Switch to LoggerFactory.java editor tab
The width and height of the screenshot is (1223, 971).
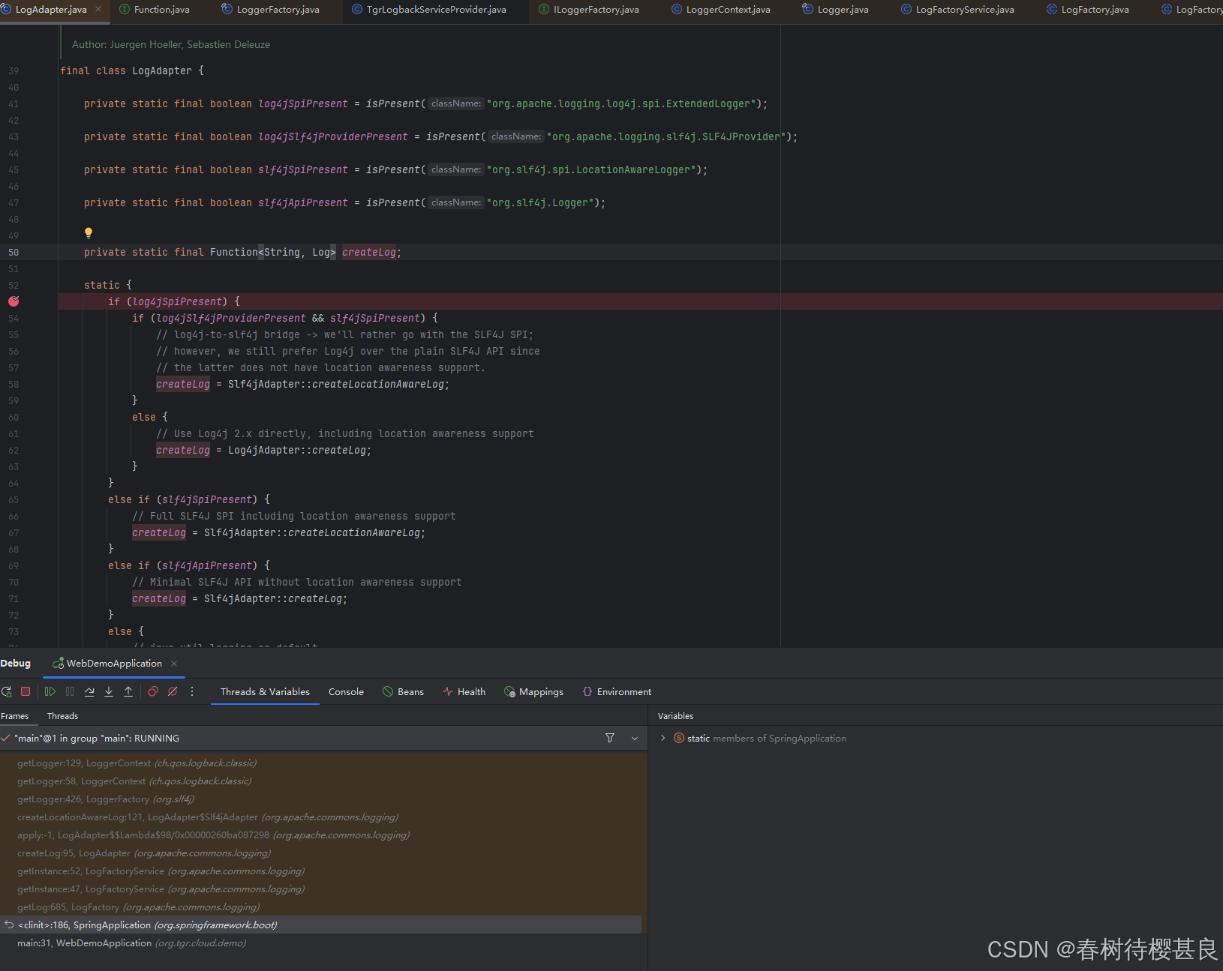(x=270, y=10)
